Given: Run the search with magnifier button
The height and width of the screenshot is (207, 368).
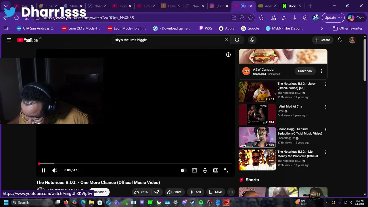Looking at the screenshot, I should tap(237, 40).
